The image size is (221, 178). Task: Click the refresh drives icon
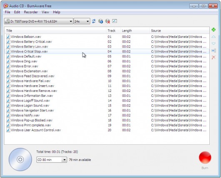[x=94, y=21]
